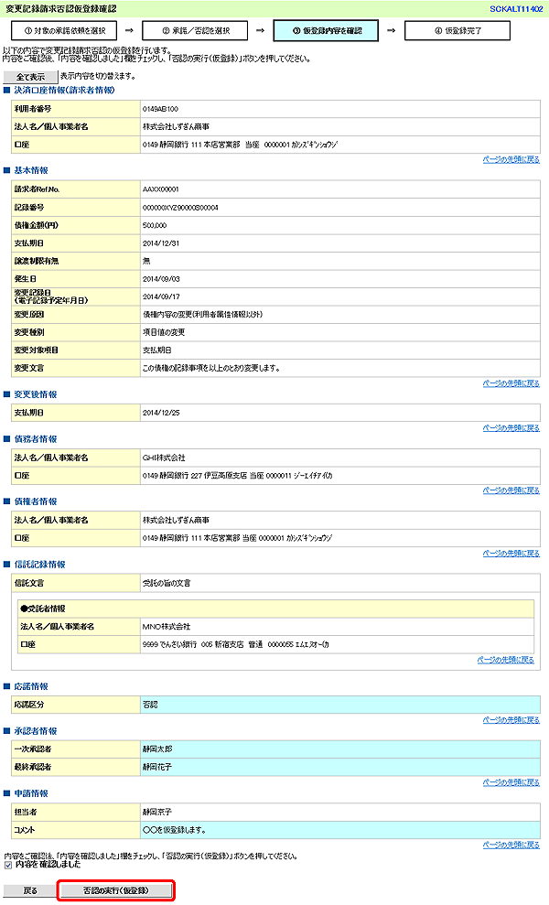Image resolution: width=549 pixels, height=905 pixels.
Task: Click the 決済口座情報(請求者情報) section heading
Action: tap(64, 90)
